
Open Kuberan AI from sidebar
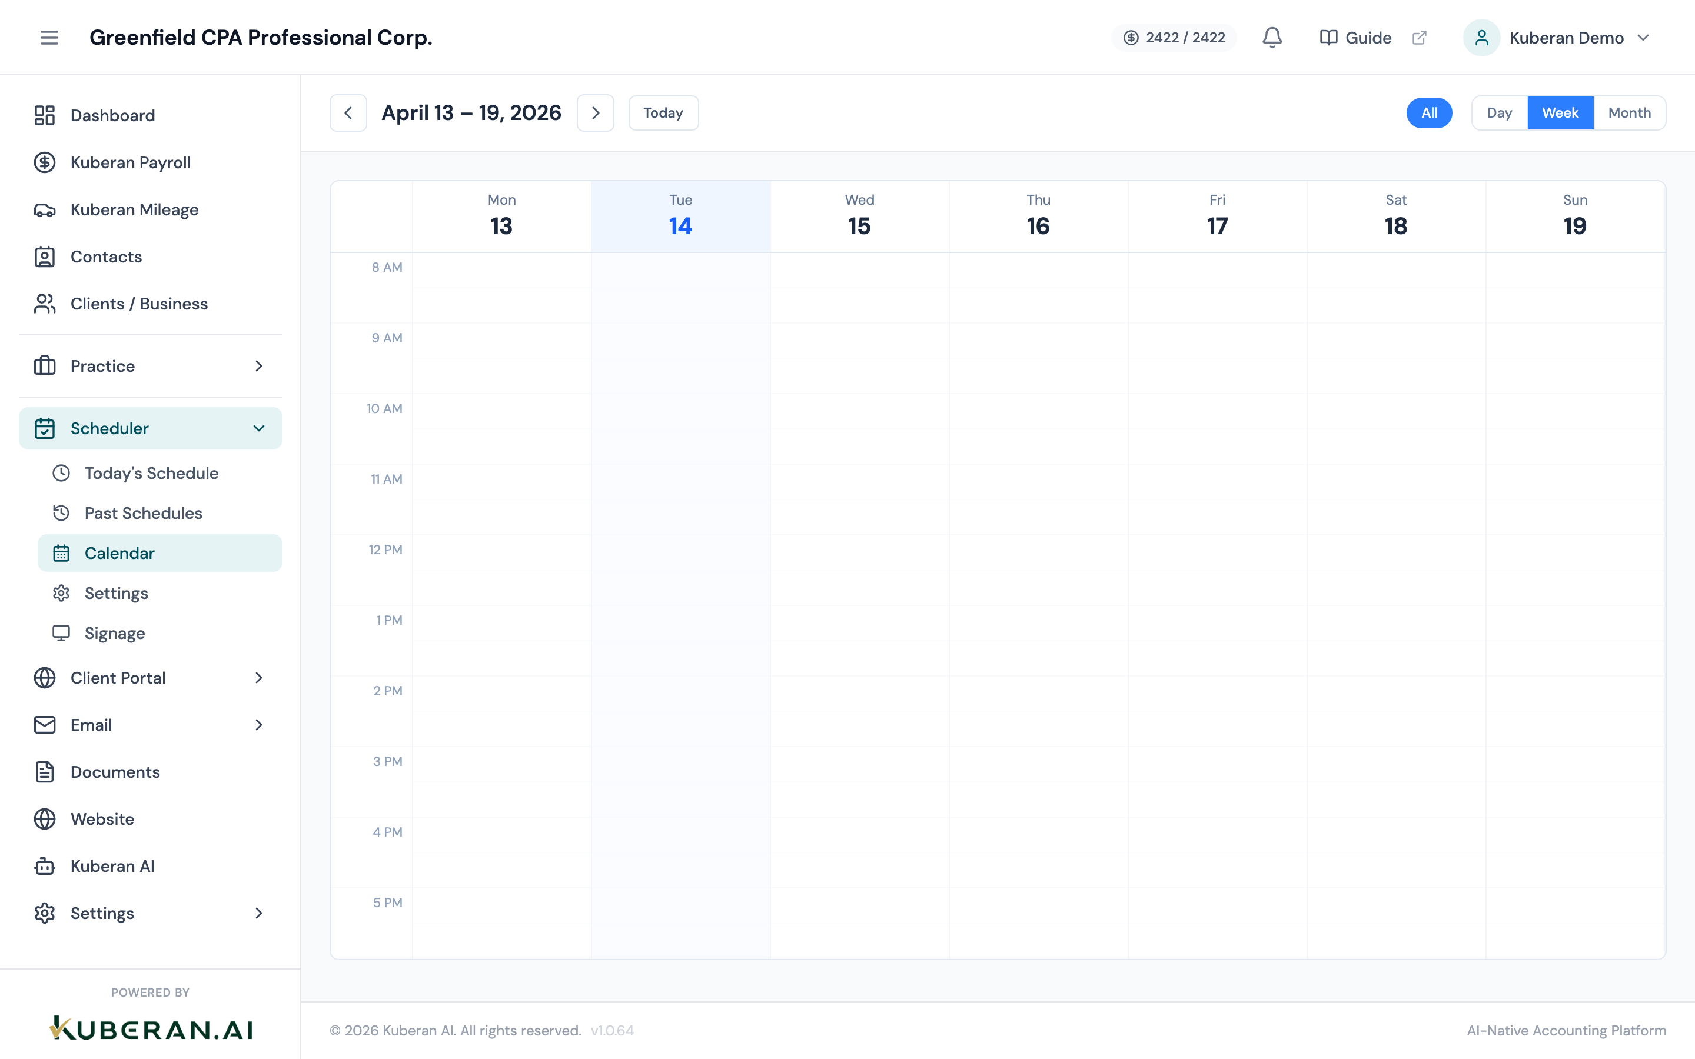[x=151, y=865]
